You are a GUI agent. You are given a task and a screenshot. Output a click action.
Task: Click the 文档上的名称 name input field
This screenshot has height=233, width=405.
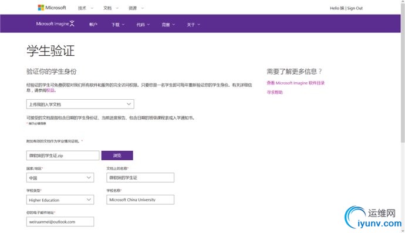(140, 178)
